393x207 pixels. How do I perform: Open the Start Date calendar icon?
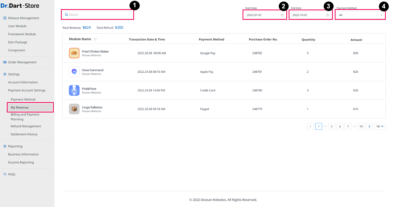pyautogui.click(x=282, y=15)
